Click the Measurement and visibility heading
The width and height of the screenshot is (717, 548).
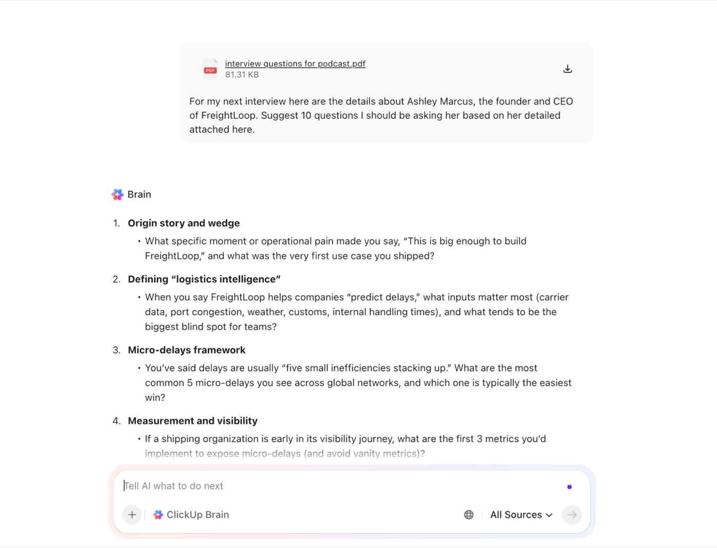193,420
